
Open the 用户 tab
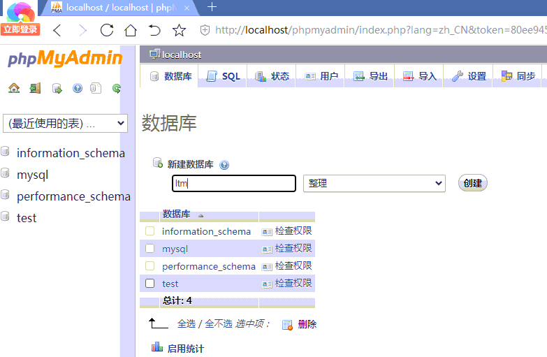320,76
